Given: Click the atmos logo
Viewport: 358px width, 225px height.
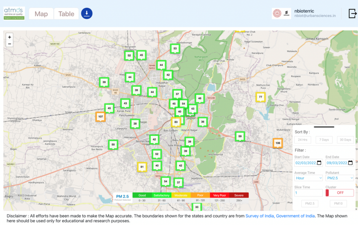Looking at the screenshot, I should pyautogui.click(x=14, y=13).
